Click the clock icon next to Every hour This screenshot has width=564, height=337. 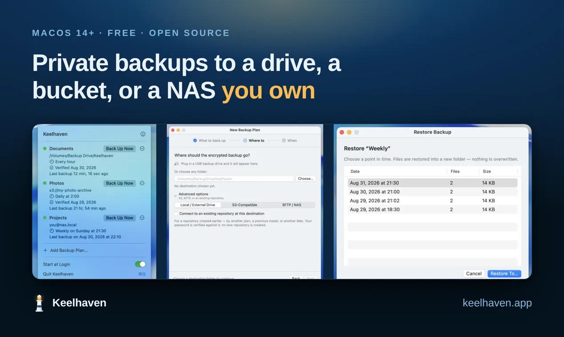[x=52, y=162]
